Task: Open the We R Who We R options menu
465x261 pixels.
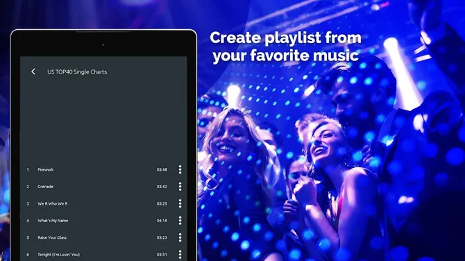Action: pyautogui.click(x=180, y=203)
